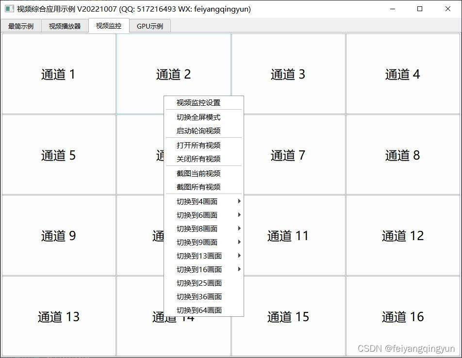The width and height of the screenshot is (462, 358).
Task: Select the 通道16 video channel
Action: tap(402, 317)
